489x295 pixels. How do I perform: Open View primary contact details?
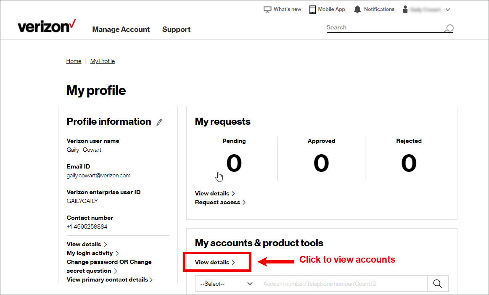[x=109, y=280]
